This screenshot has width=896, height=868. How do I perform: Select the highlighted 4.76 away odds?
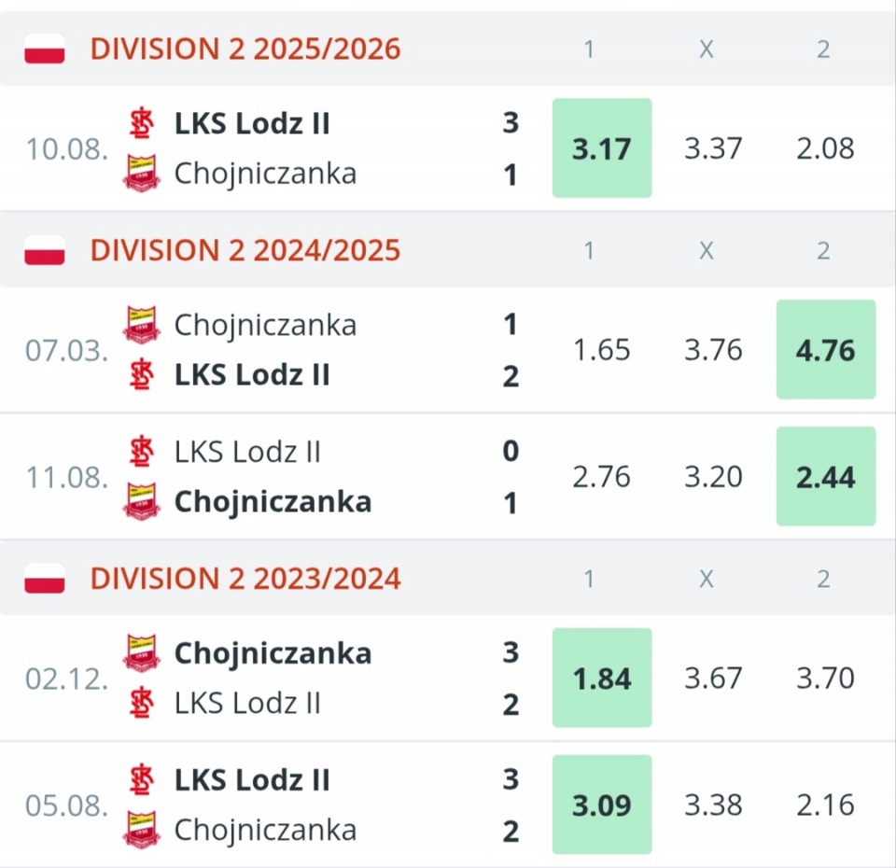pos(826,350)
